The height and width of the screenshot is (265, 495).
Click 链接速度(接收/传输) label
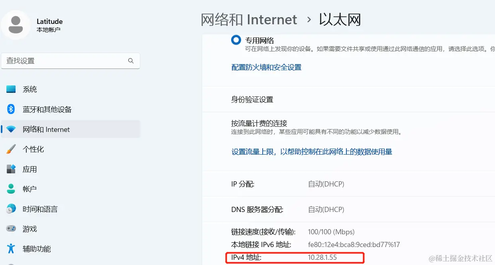pos(263,232)
